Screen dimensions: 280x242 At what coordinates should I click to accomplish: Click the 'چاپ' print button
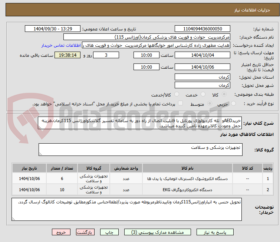coord(109,232)
